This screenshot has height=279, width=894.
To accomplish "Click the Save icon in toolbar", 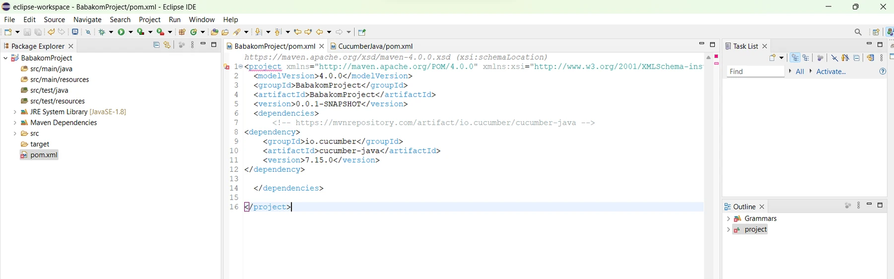I will coord(27,32).
